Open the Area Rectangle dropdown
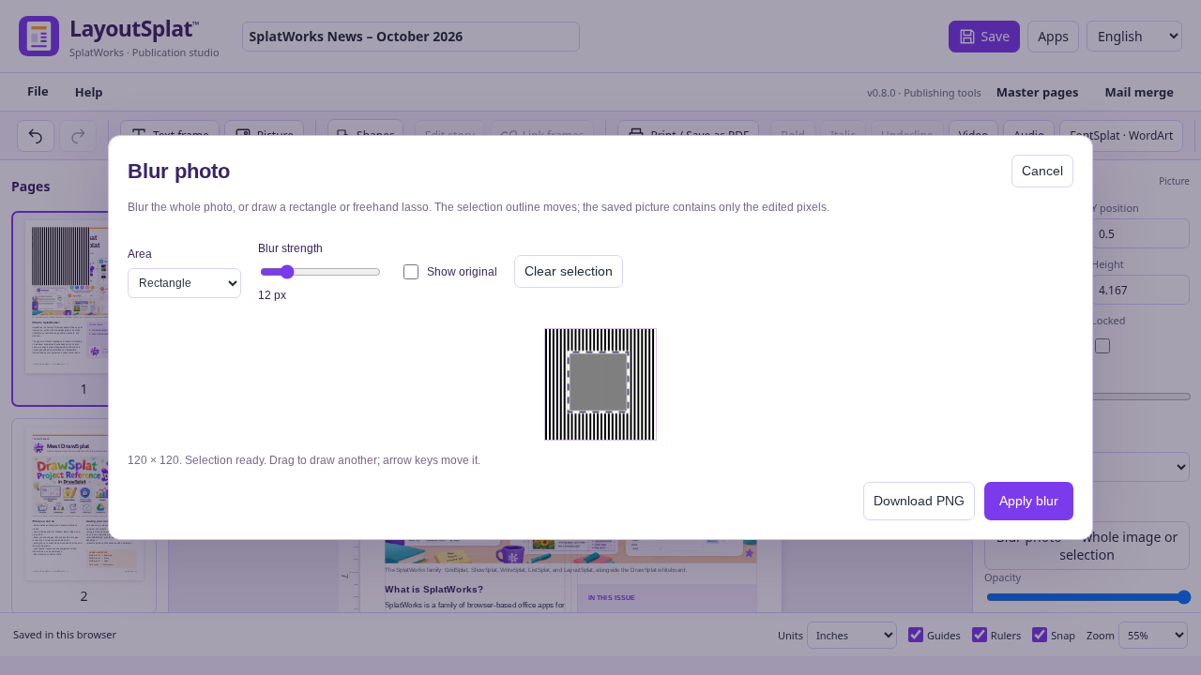Screen dimensions: 1201x675 pos(184,283)
